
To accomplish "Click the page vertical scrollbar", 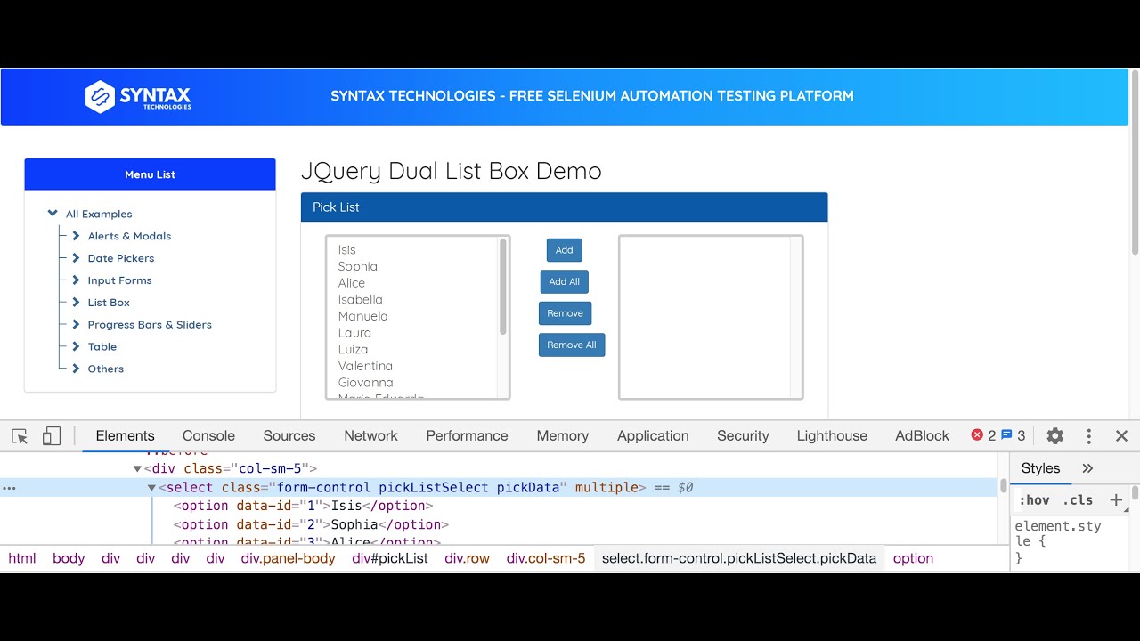I will (1135, 162).
